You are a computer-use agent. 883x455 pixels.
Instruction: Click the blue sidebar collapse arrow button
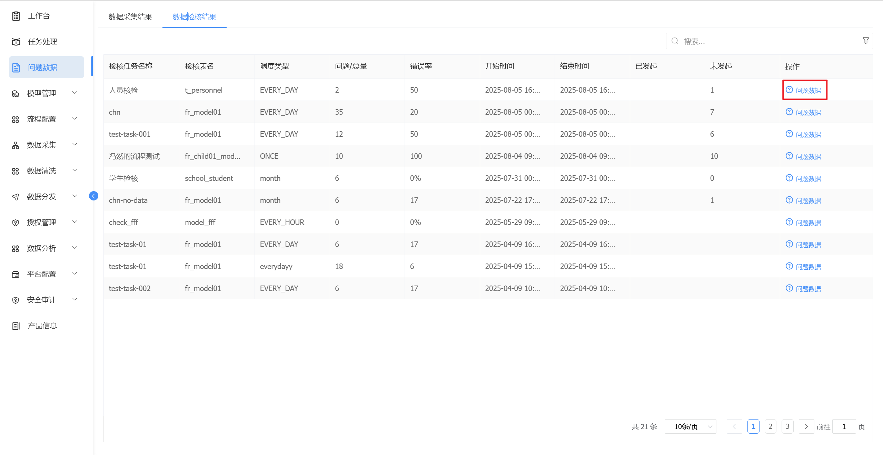point(93,196)
